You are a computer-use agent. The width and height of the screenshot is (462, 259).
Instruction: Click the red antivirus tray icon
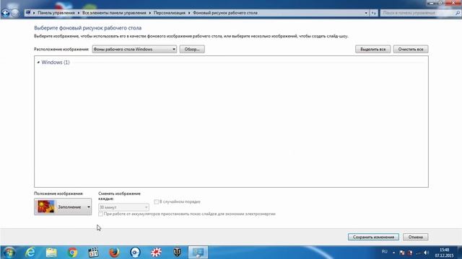(x=410, y=253)
